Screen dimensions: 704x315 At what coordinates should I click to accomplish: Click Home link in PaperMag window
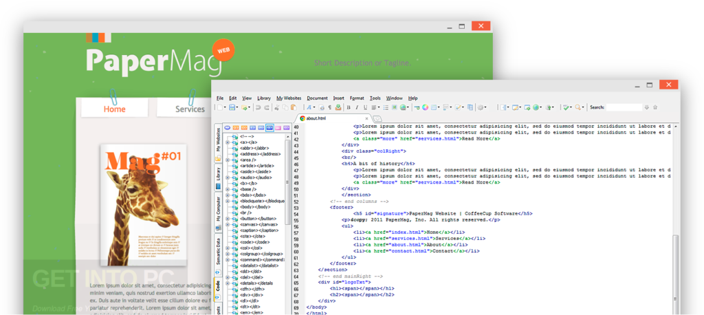tap(115, 109)
